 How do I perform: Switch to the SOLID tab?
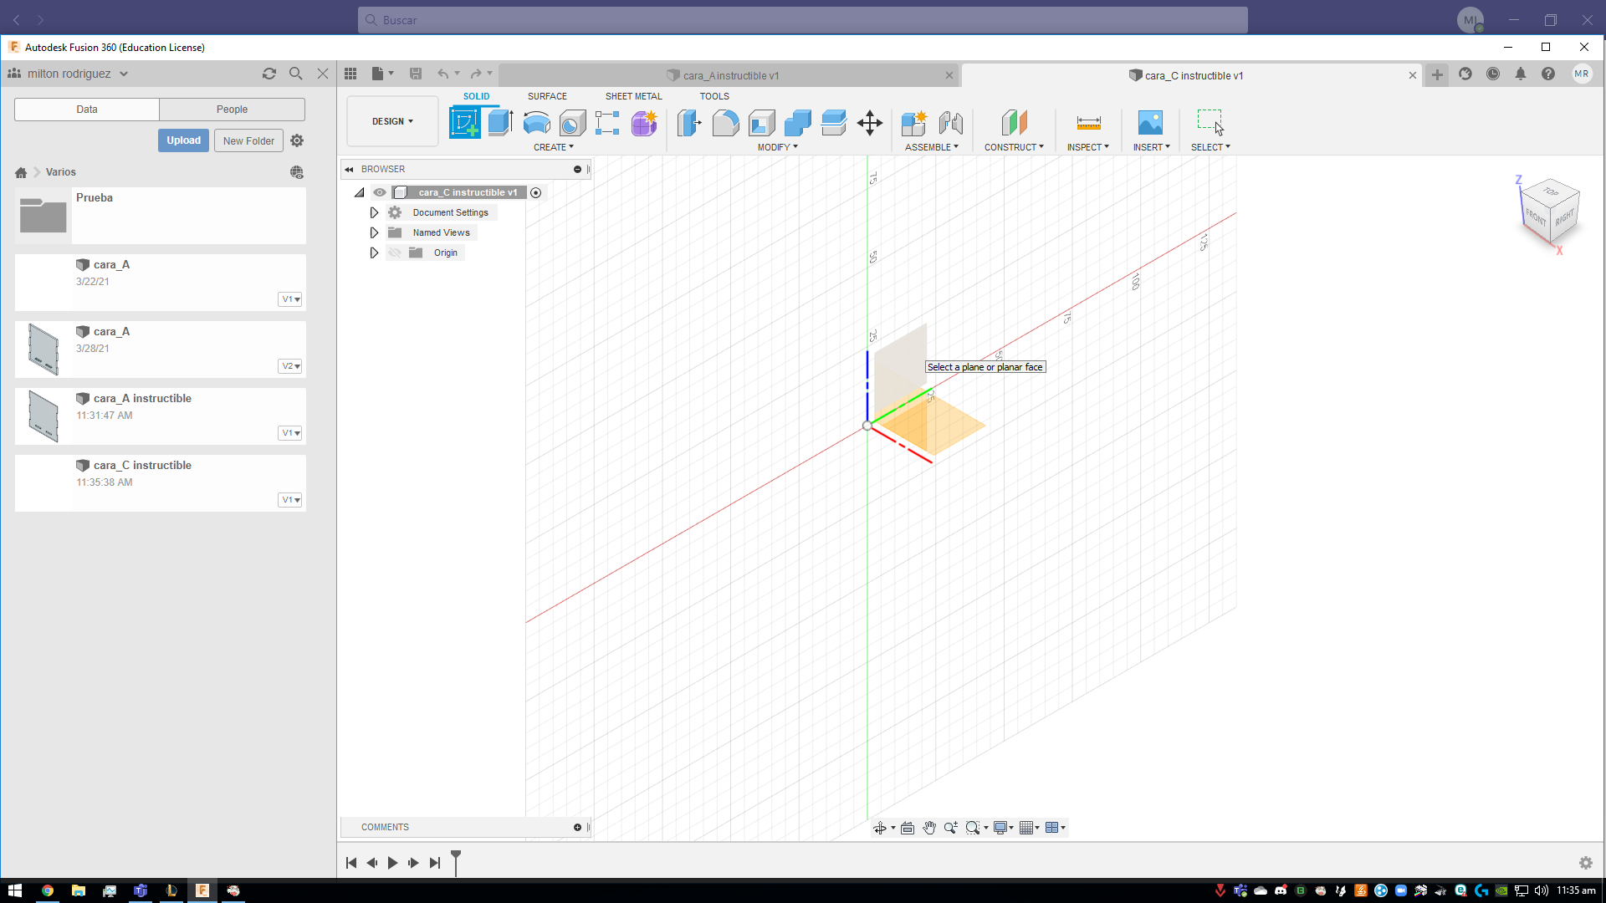tap(476, 96)
